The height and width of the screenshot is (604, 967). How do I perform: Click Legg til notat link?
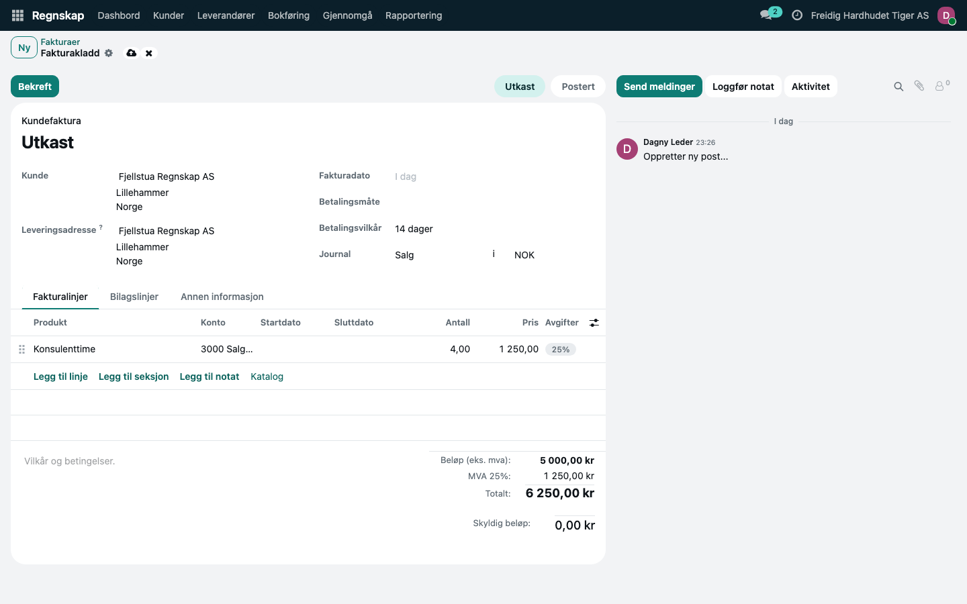210,376
